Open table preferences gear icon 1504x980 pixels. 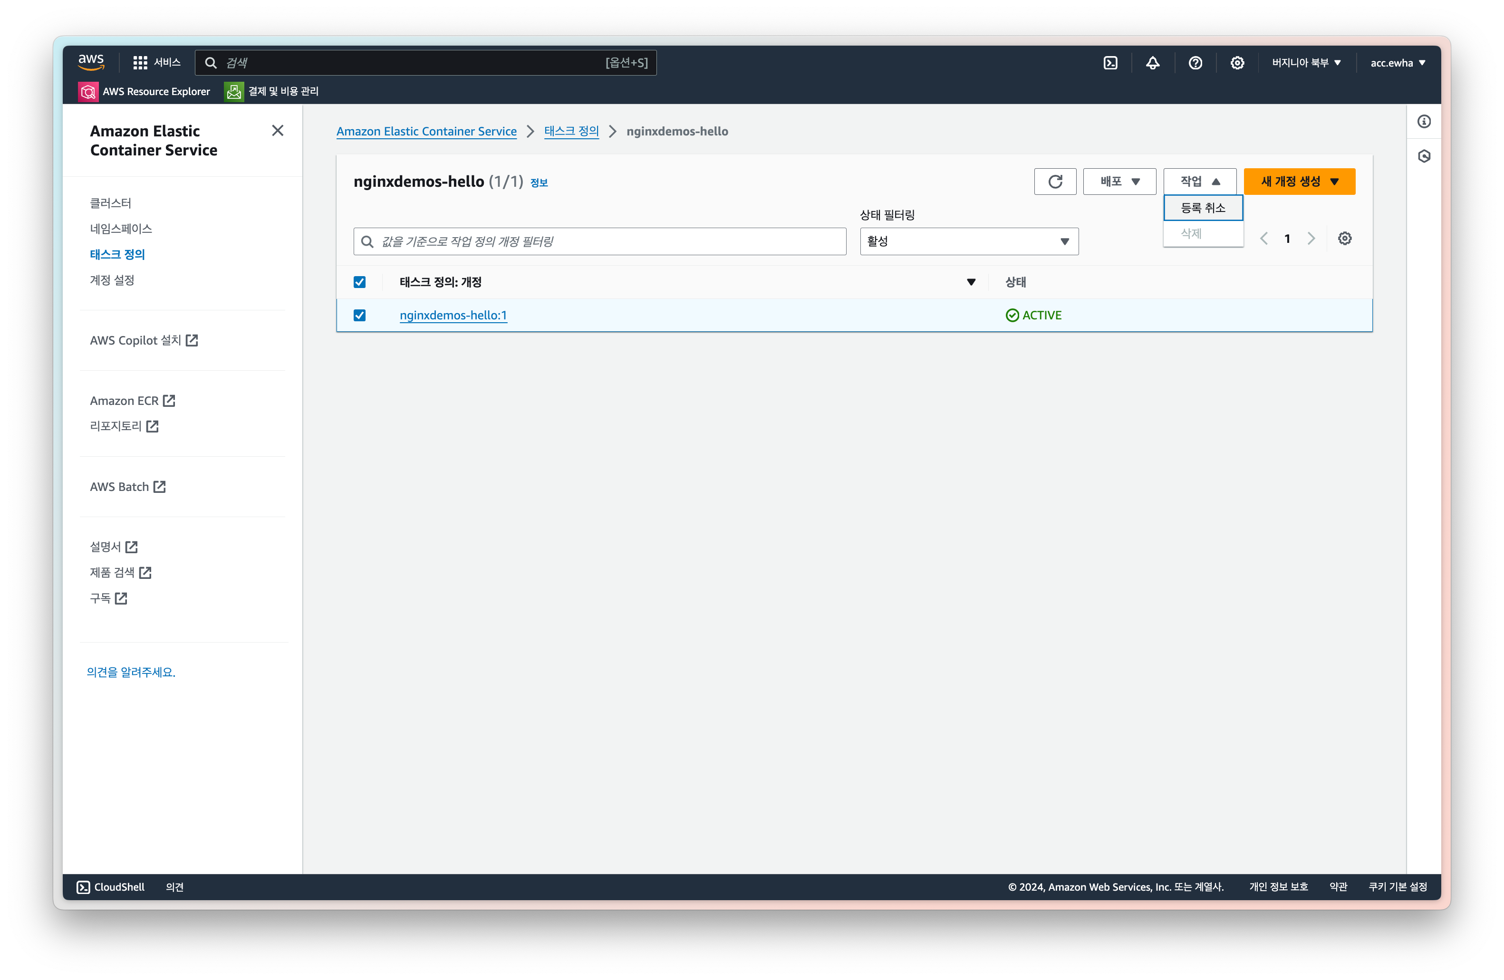click(x=1344, y=238)
